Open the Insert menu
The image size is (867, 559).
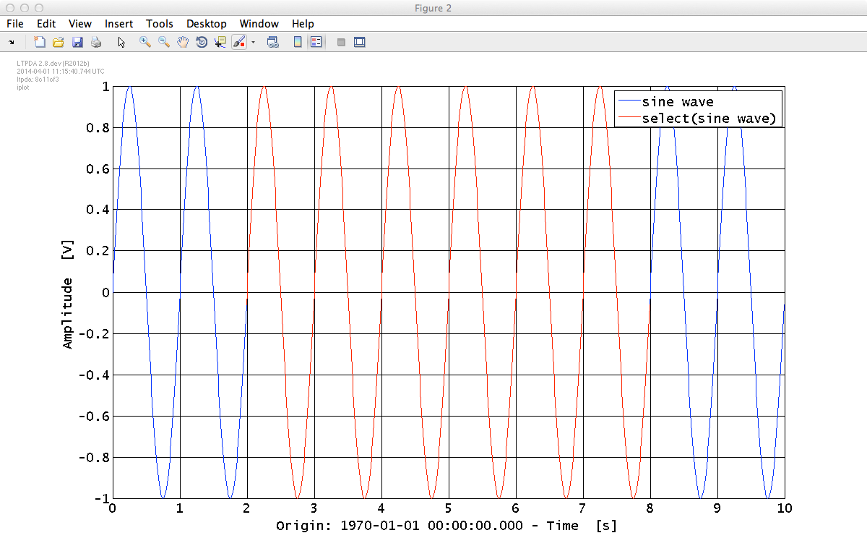click(x=118, y=24)
